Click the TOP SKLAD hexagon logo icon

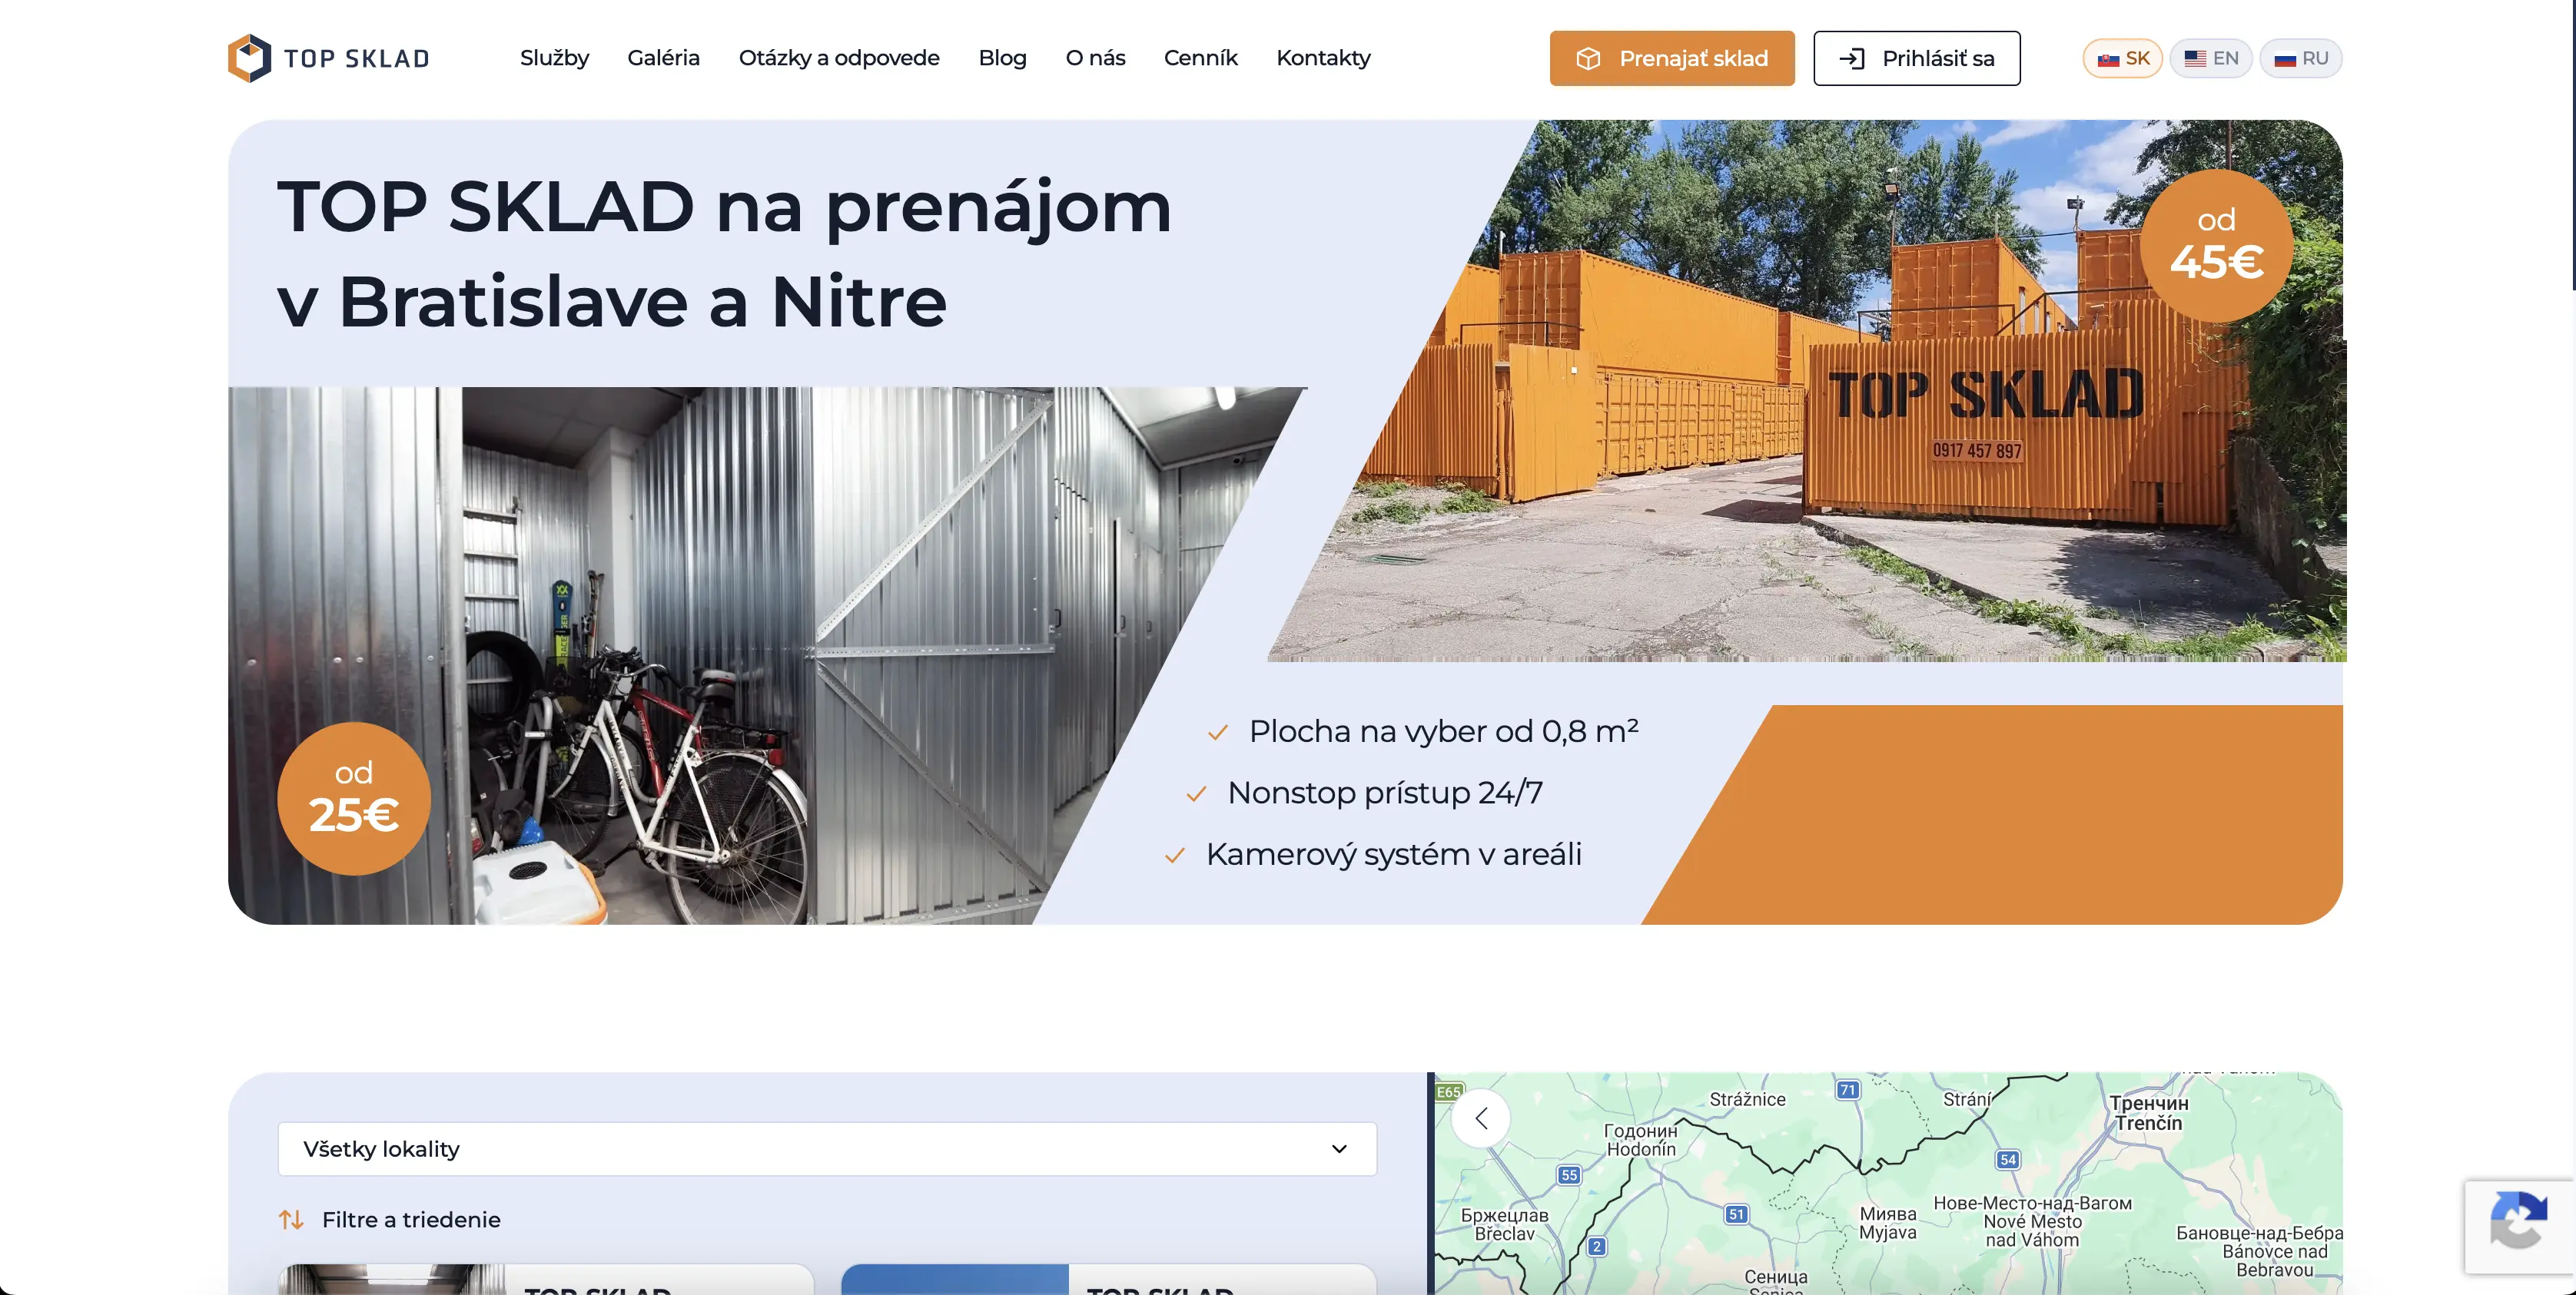[x=249, y=58]
